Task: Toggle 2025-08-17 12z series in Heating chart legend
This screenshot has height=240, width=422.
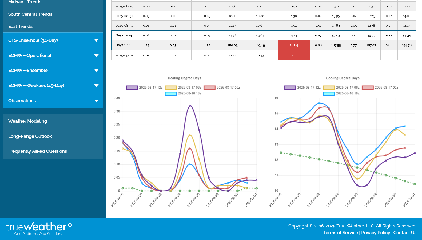Action: (x=150, y=88)
